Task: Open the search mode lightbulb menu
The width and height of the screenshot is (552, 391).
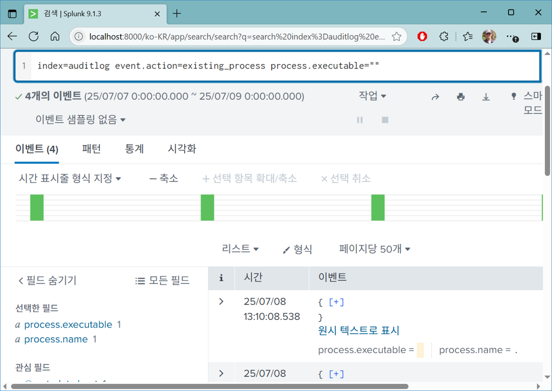Action: pyautogui.click(x=513, y=96)
